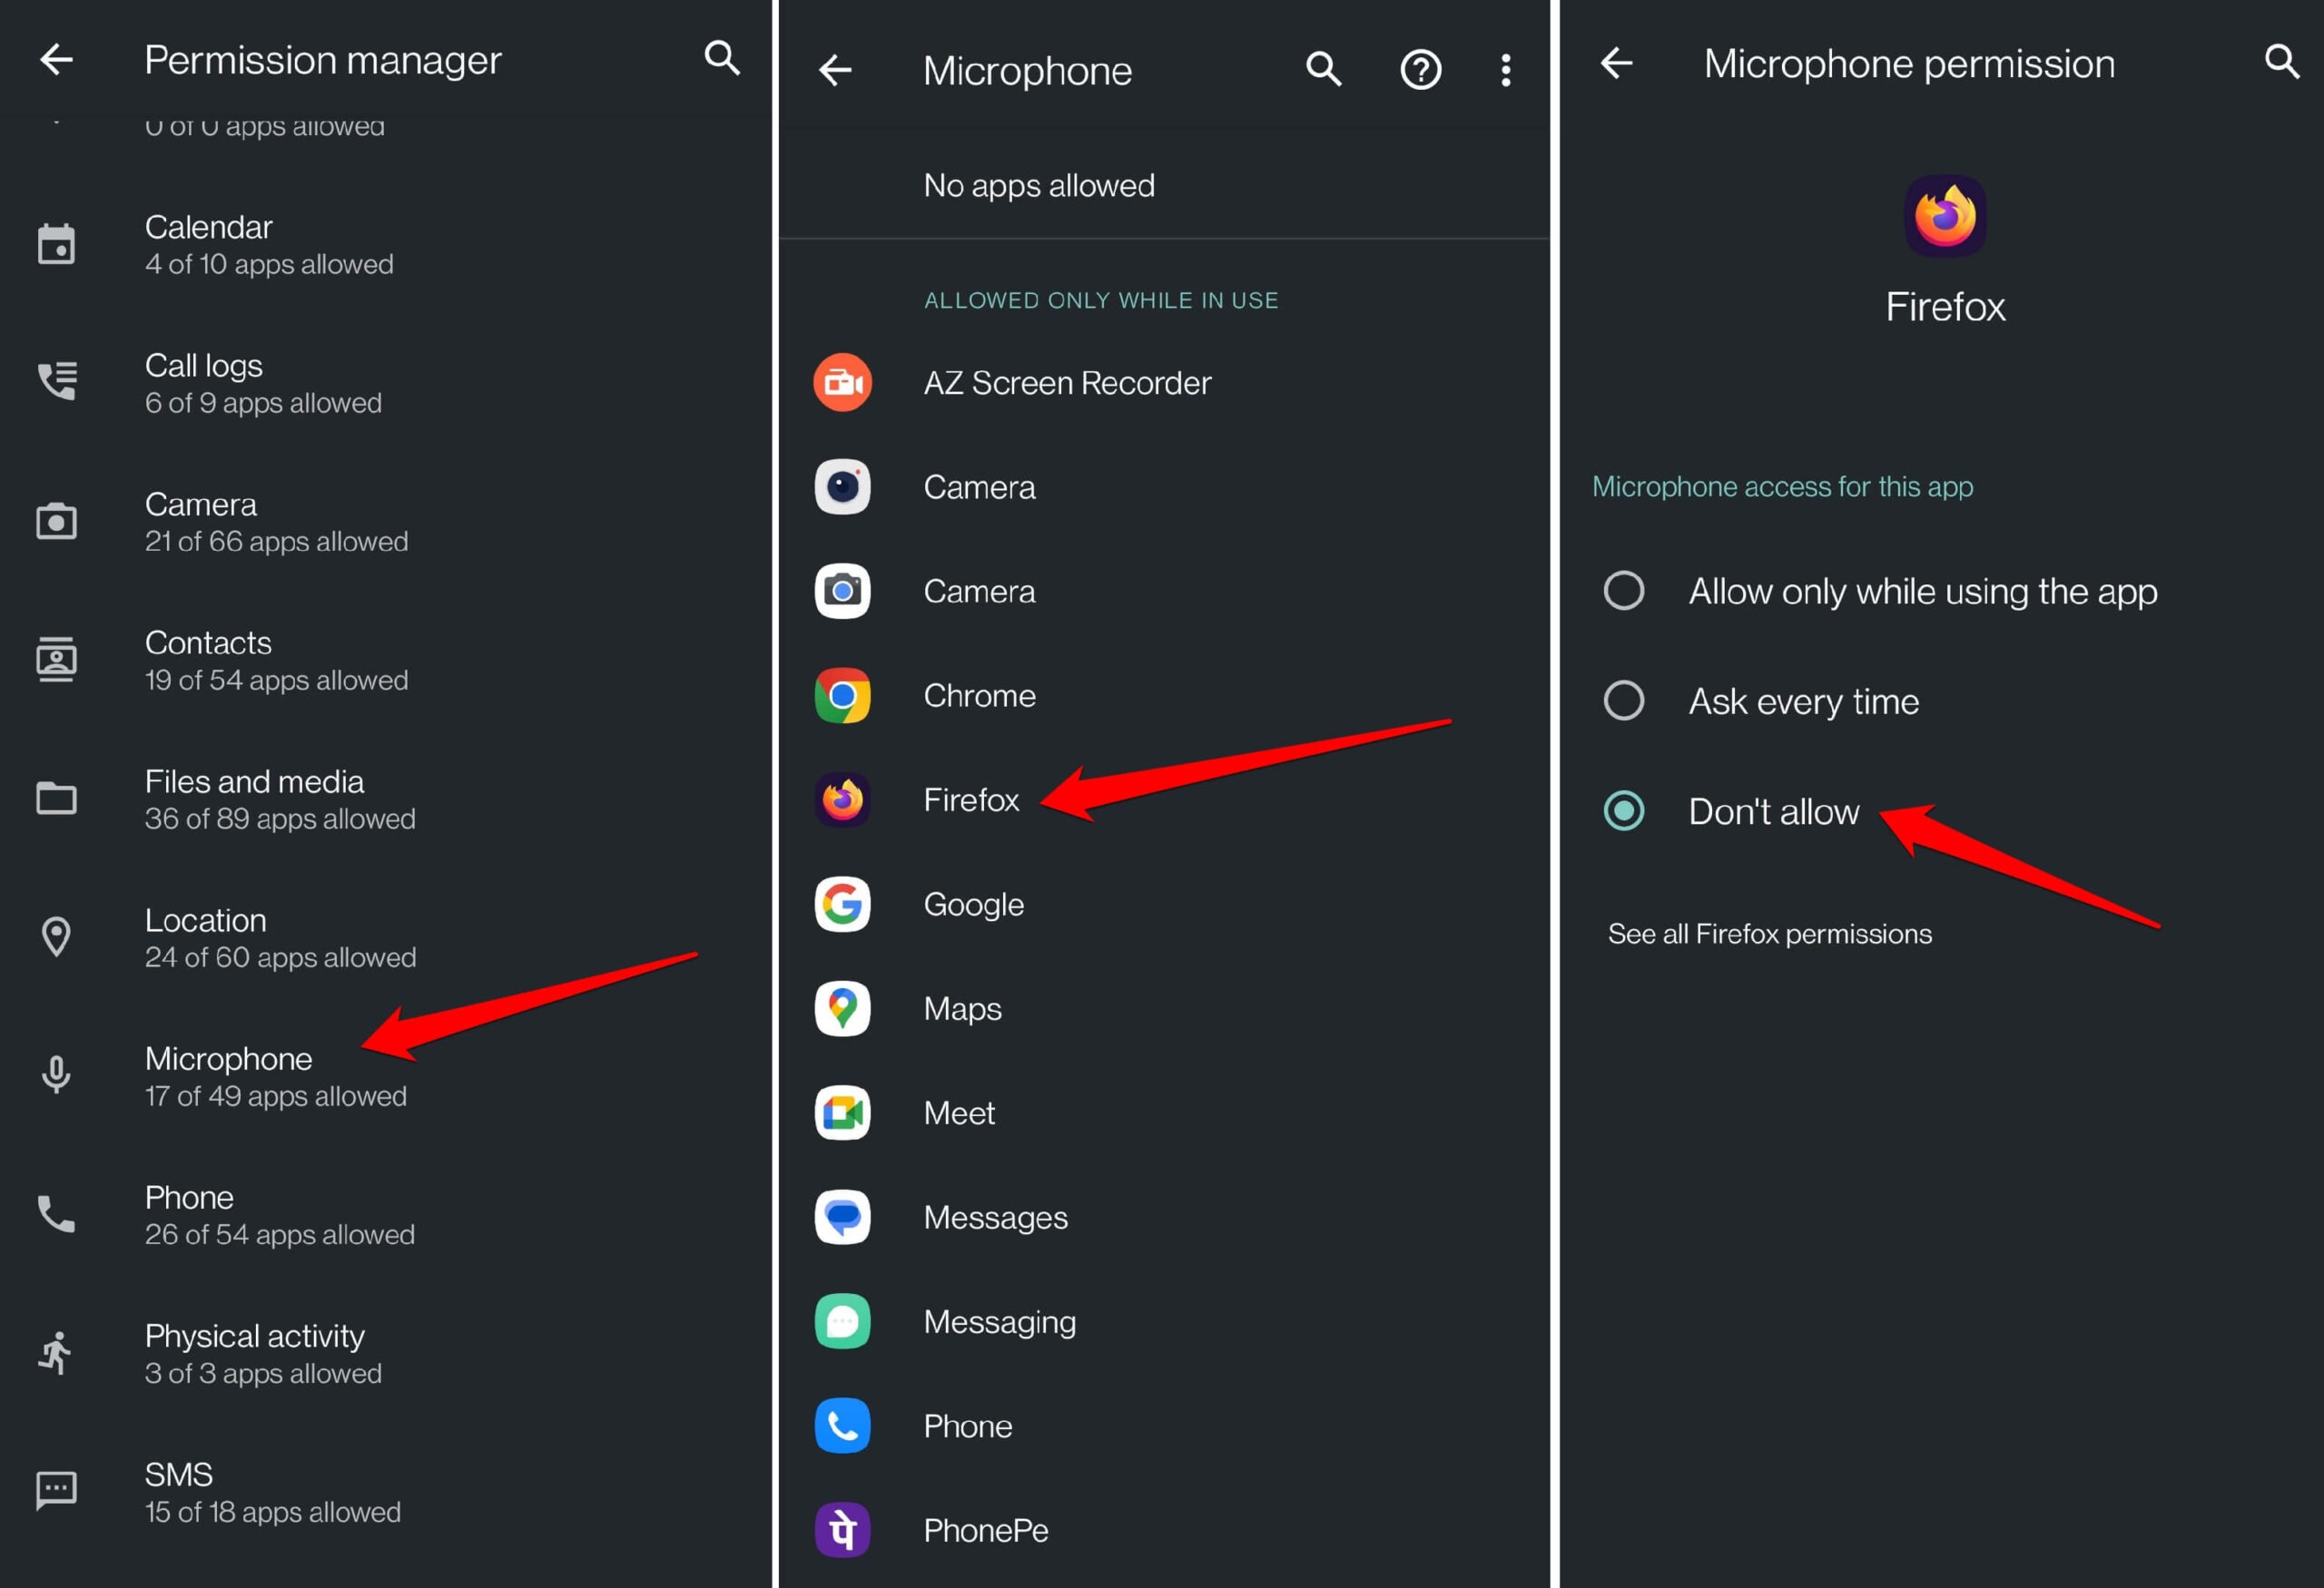Click the back arrow on Microphone screen
The height and width of the screenshot is (1588, 2324).
pos(837,69)
